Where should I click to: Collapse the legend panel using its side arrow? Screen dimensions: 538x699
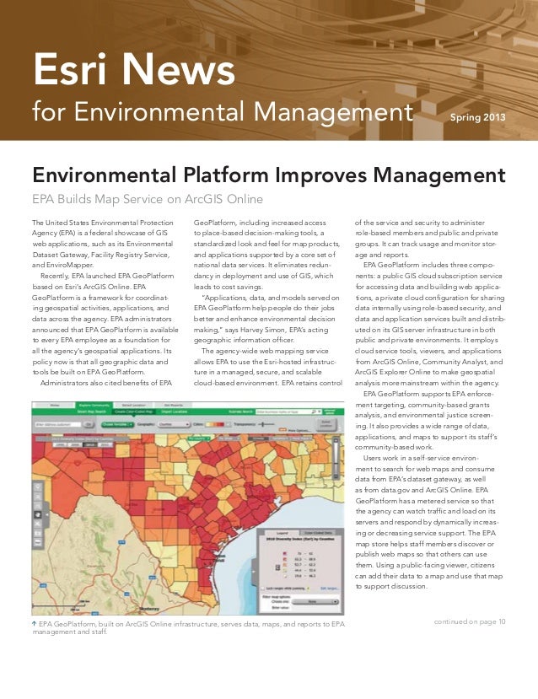[253, 572]
